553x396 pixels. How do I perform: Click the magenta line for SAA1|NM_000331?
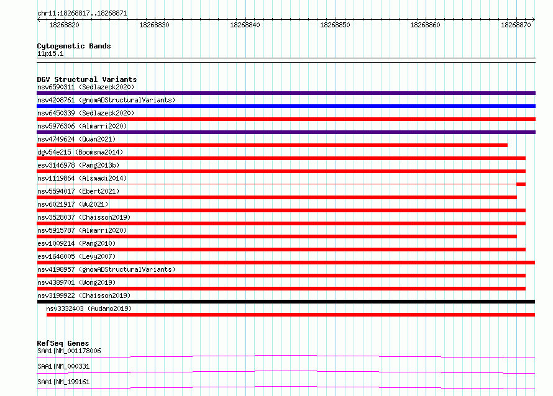point(286,372)
